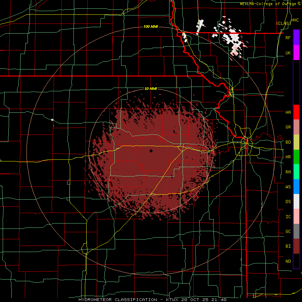
Task: Click the GC gray legend swatch
Action: [x=296, y=231]
